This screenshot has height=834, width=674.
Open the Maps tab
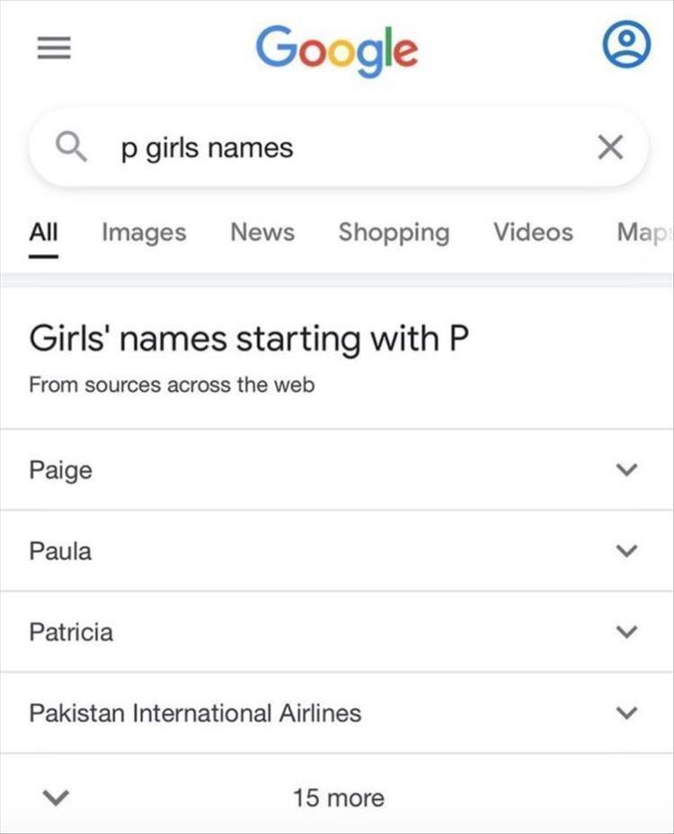tap(643, 232)
